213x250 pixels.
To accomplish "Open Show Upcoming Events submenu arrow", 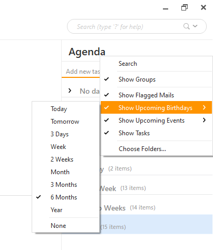I will tap(204, 120).
